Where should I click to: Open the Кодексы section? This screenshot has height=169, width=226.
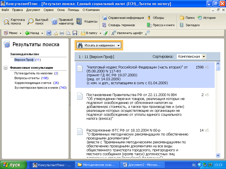click(87, 21)
